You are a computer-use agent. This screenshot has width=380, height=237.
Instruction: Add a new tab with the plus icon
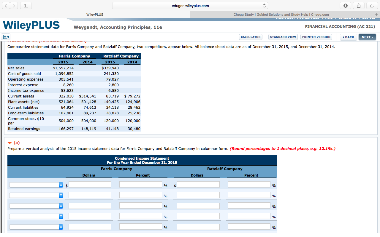(376, 14)
